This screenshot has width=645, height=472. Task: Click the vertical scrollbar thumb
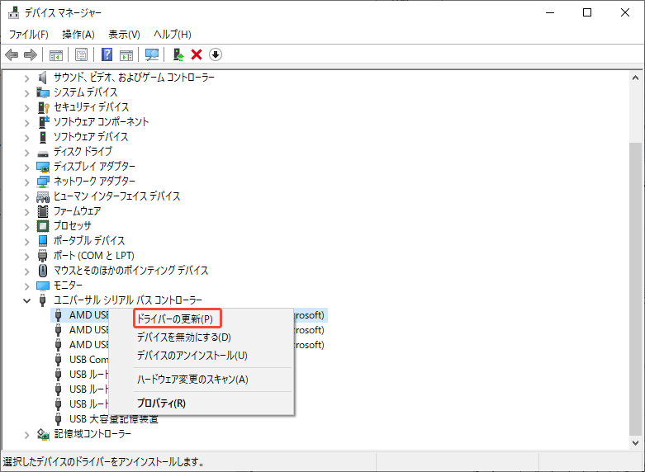coord(635,288)
